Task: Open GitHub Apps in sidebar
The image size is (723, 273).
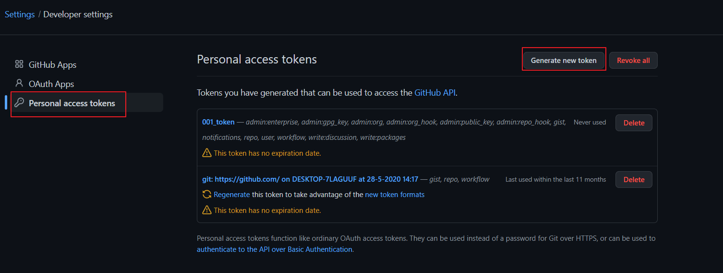Action: [52, 64]
